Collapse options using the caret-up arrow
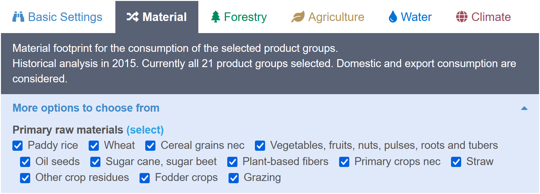 click(x=524, y=108)
